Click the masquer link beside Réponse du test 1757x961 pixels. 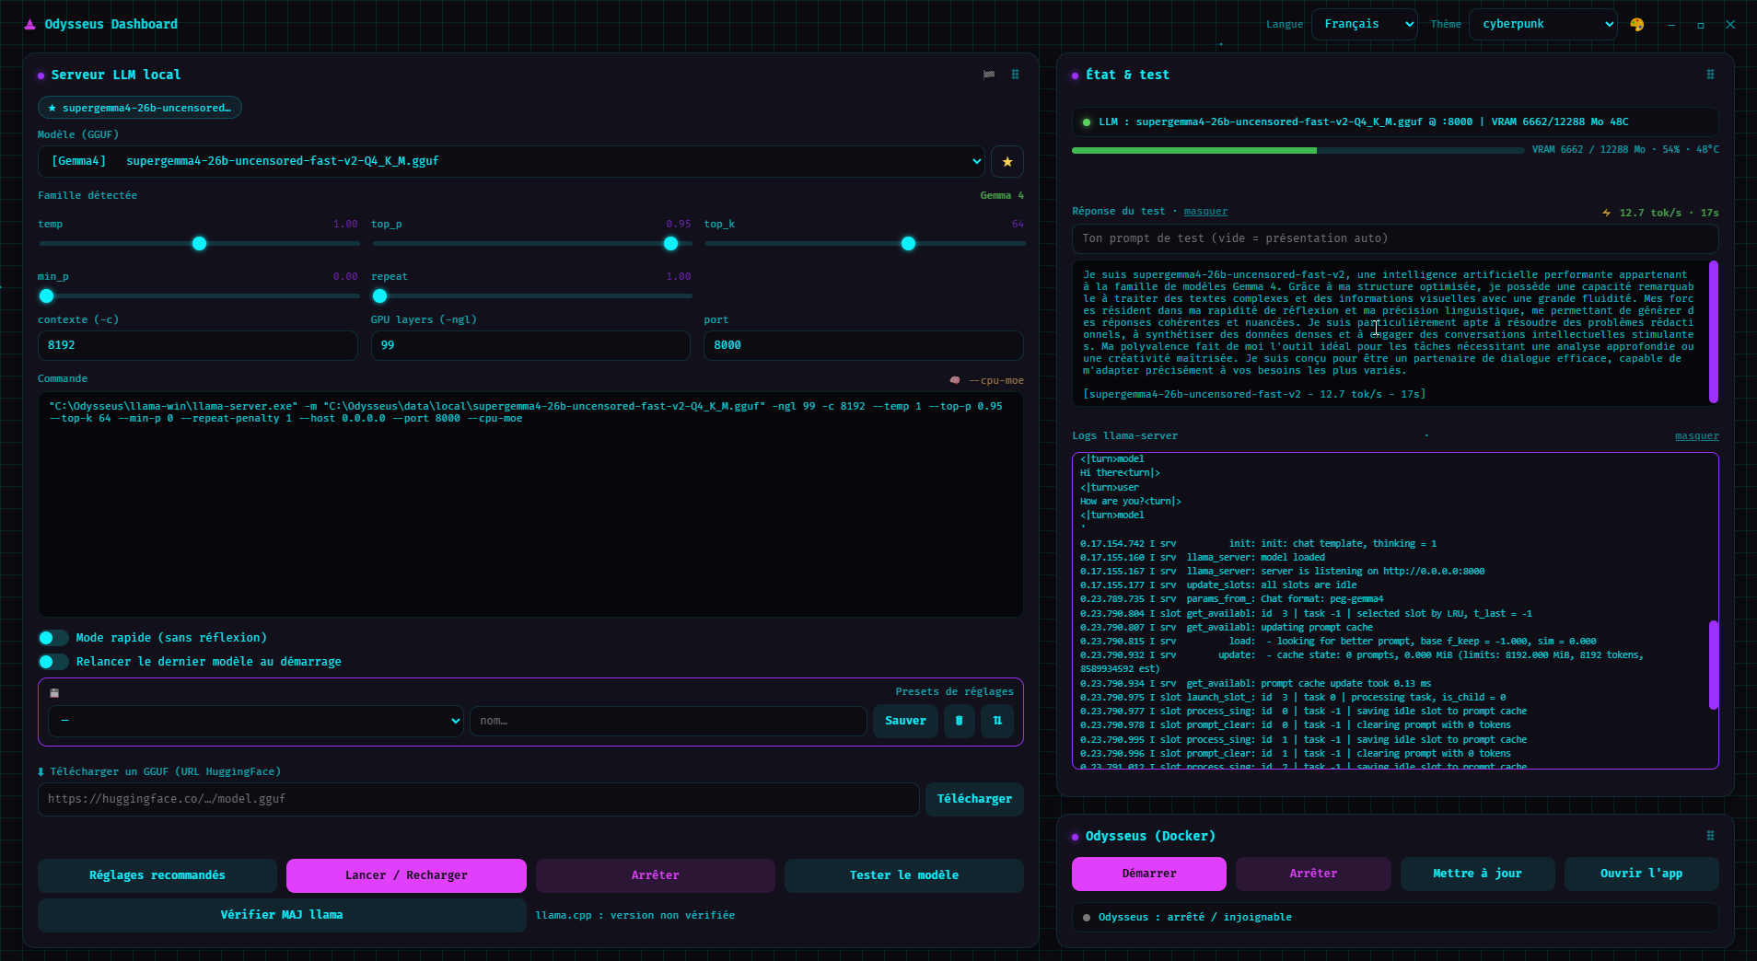1205,212
